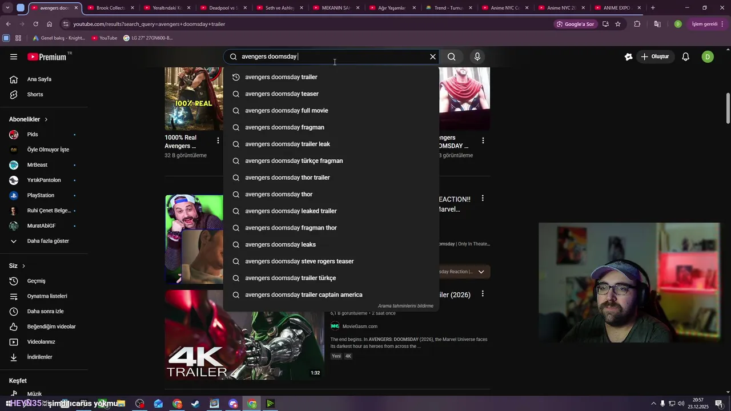Click Arama tahminlerini bildirme link
The image size is (731, 411).
click(x=405, y=306)
